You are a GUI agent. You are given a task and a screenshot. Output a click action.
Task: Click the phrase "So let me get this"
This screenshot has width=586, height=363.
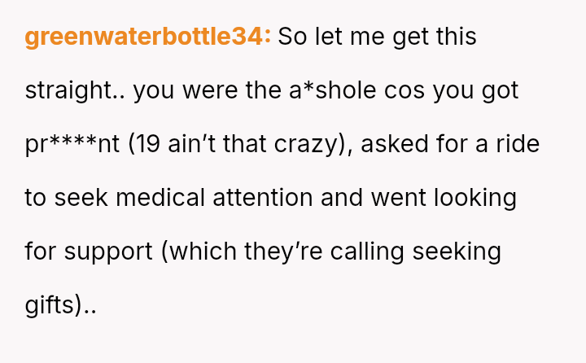(x=377, y=37)
